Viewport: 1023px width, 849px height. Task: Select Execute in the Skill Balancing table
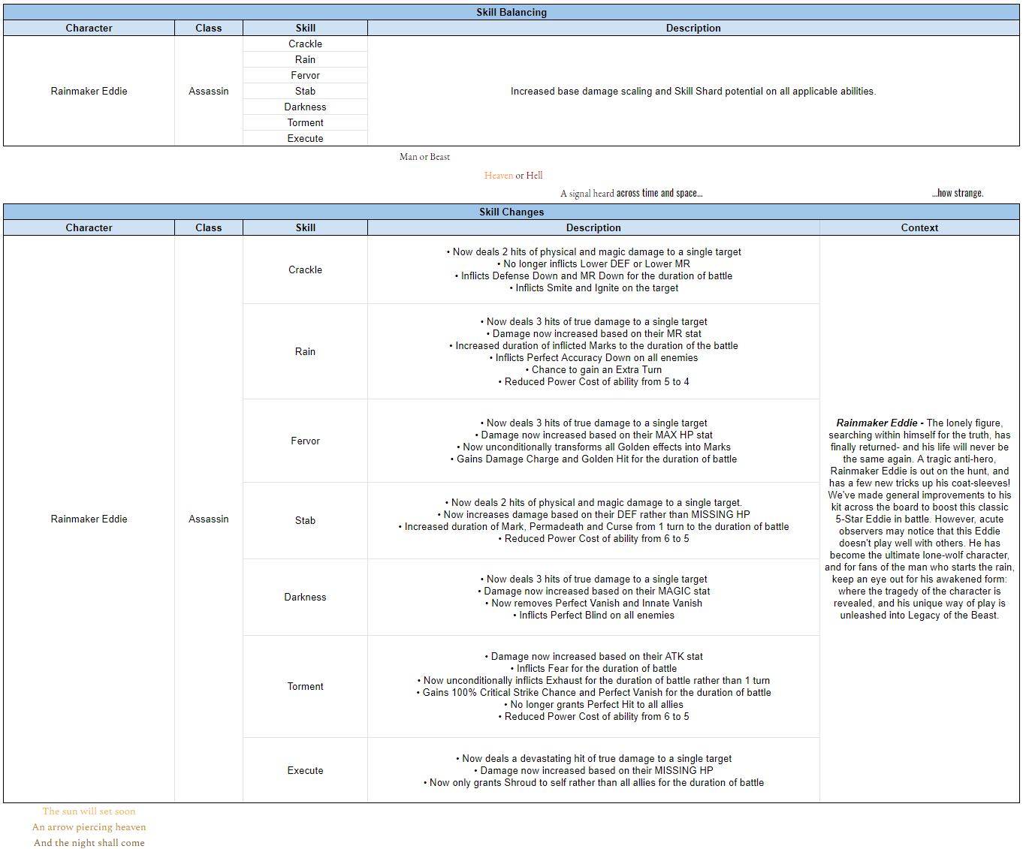(x=305, y=138)
